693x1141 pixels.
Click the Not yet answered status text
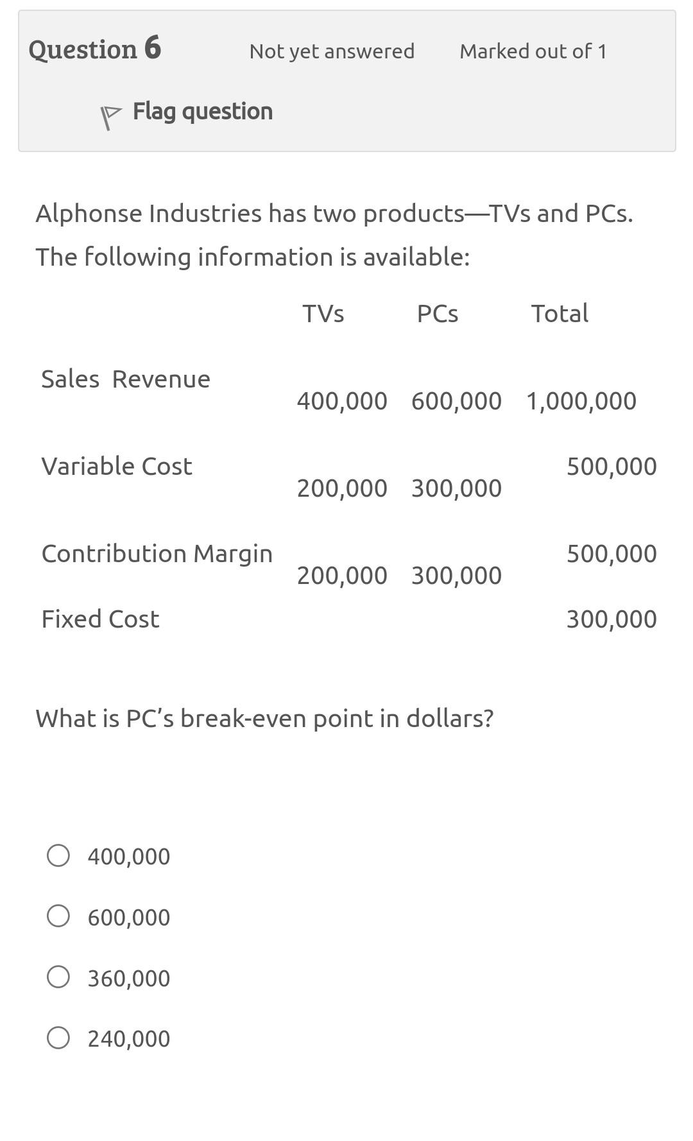[332, 51]
